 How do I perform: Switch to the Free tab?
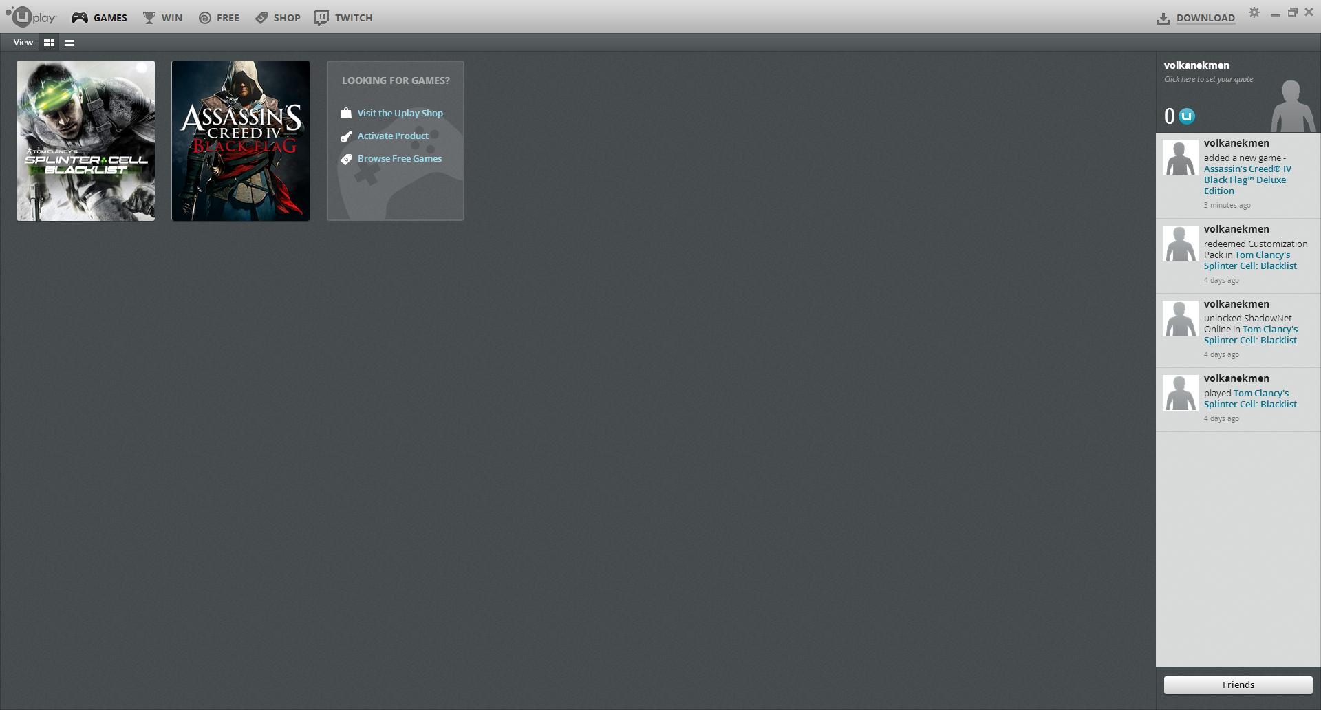[x=219, y=18]
